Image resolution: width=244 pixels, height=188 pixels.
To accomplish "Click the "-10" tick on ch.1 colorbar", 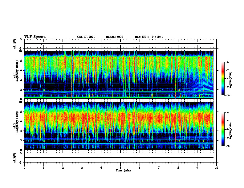I will pyautogui.click(x=228, y=95).
